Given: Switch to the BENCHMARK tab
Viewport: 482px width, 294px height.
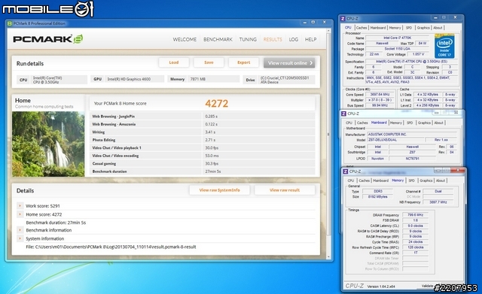Looking at the screenshot, I should click(218, 40).
